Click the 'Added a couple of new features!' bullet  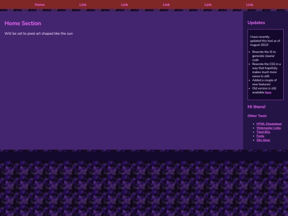[265, 82]
